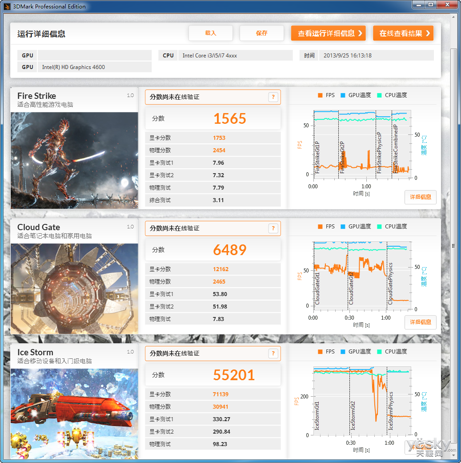Viewport: 461px width, 463px height.
Task: Select the Ice Storm spaceship preview image
Action: (x=74, y=414)
